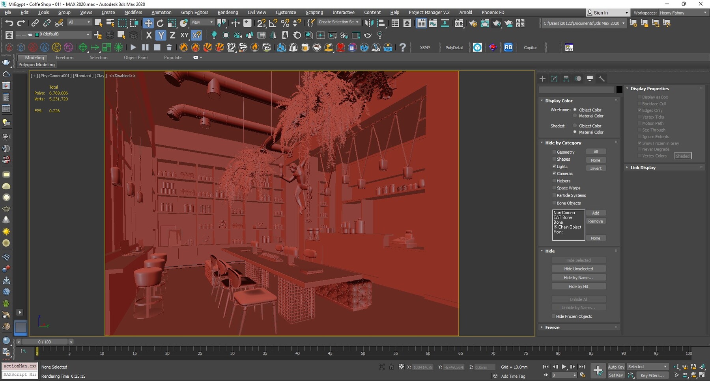The height and width of the screenshot is (384, 710).
Task: Expand the Link Display rollout
Action: pyautogui.click(x=643, y=168)
